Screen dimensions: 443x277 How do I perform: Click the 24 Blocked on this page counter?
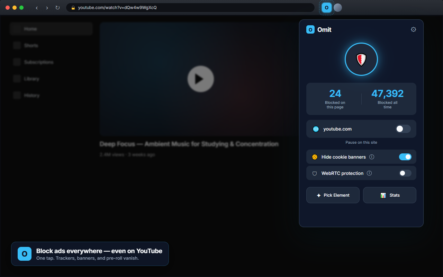(x=335, y=99)
